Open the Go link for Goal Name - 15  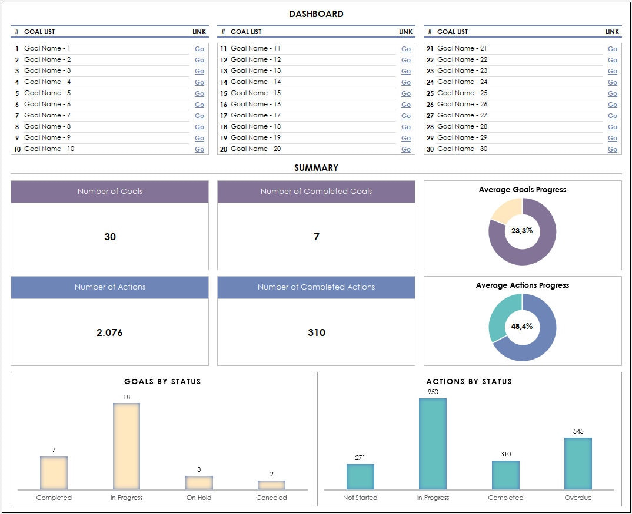pyautogui.click(x=406, y=93)
